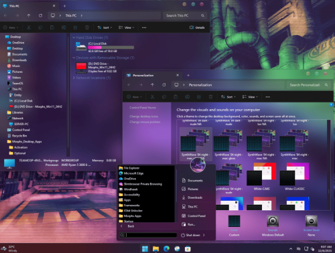The image size is (335, 253).
Task: Open Microsoft Edge from the taskbar
Action: point(166,248)
